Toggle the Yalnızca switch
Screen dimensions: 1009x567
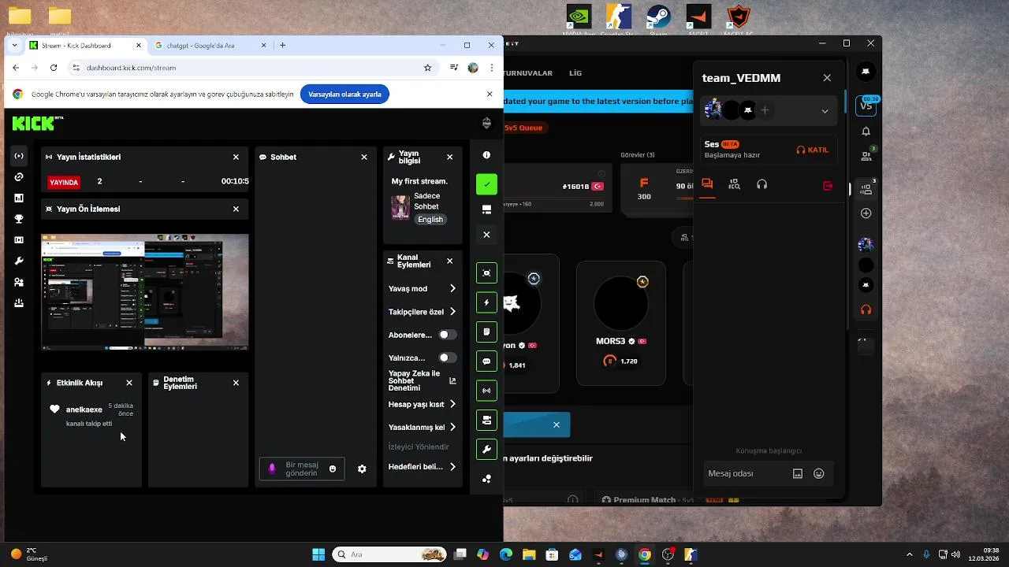pyautogui.click(x=447, y=358)
